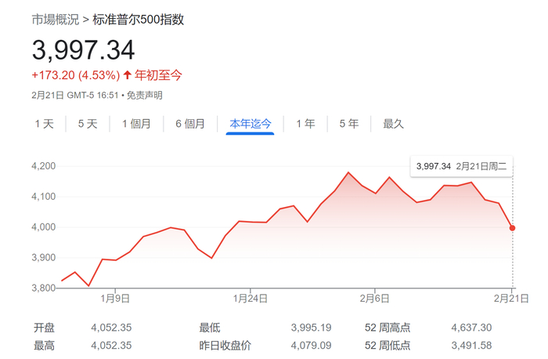
Task: Open the 免责声明 disclaimer link
Action: [145, 95]
